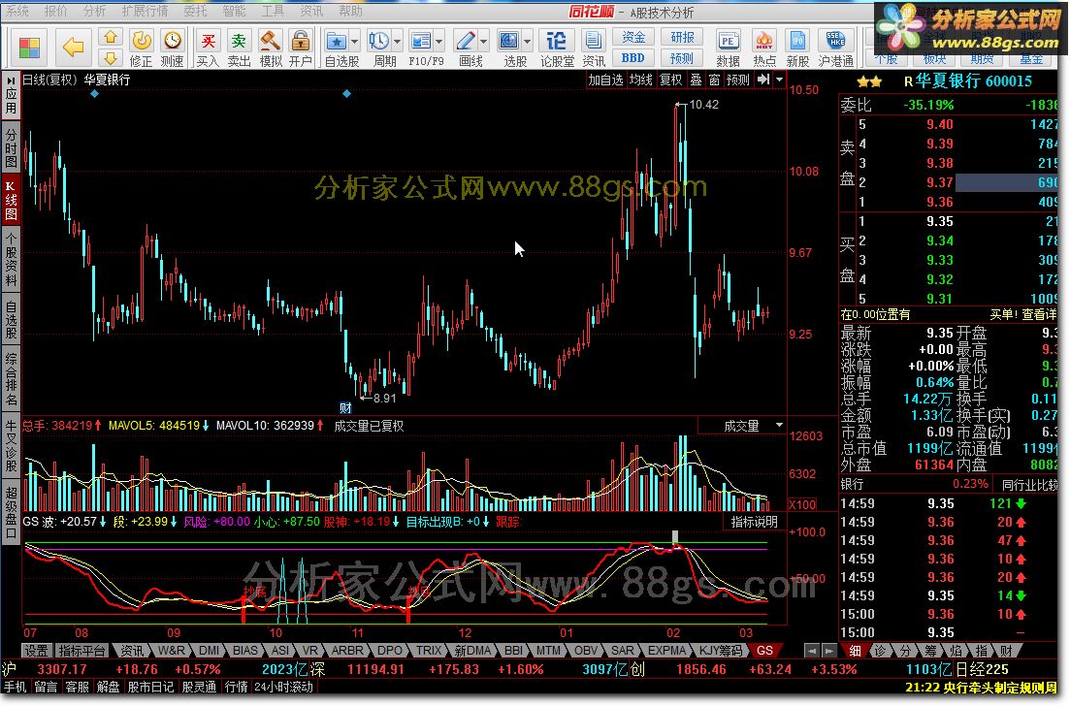Screen dimensions: 1070x706
Task: Open the 数据 PE data icon
Action: pos(729,48)
